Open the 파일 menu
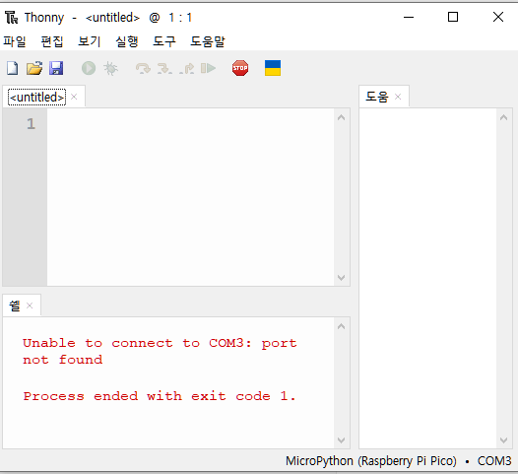The width and height of the screenshot is (518, 474). (15, 41)
